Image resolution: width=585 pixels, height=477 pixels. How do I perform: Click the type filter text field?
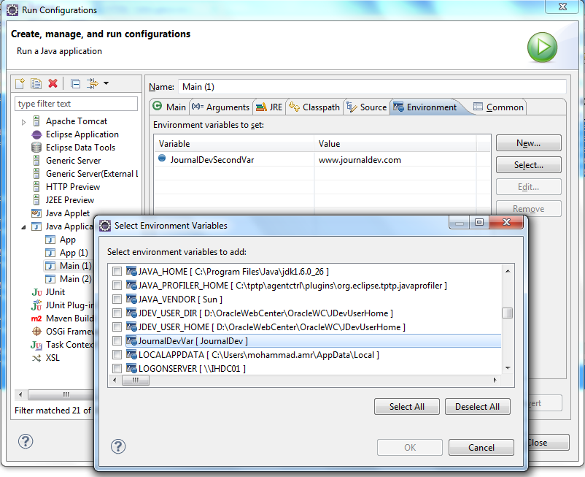point(76,104)
